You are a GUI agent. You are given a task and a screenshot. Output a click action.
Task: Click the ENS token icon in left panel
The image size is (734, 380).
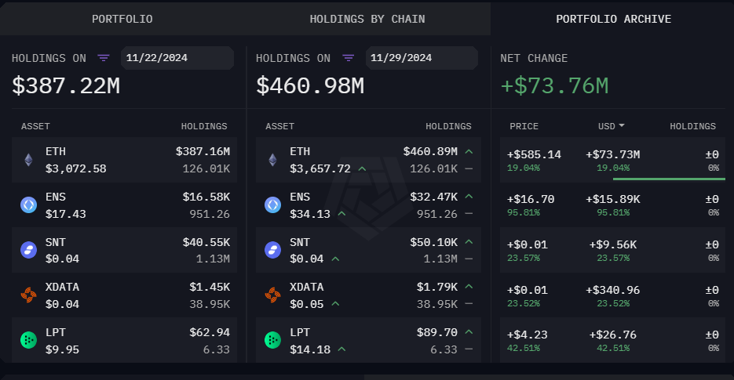click(28, 205)
